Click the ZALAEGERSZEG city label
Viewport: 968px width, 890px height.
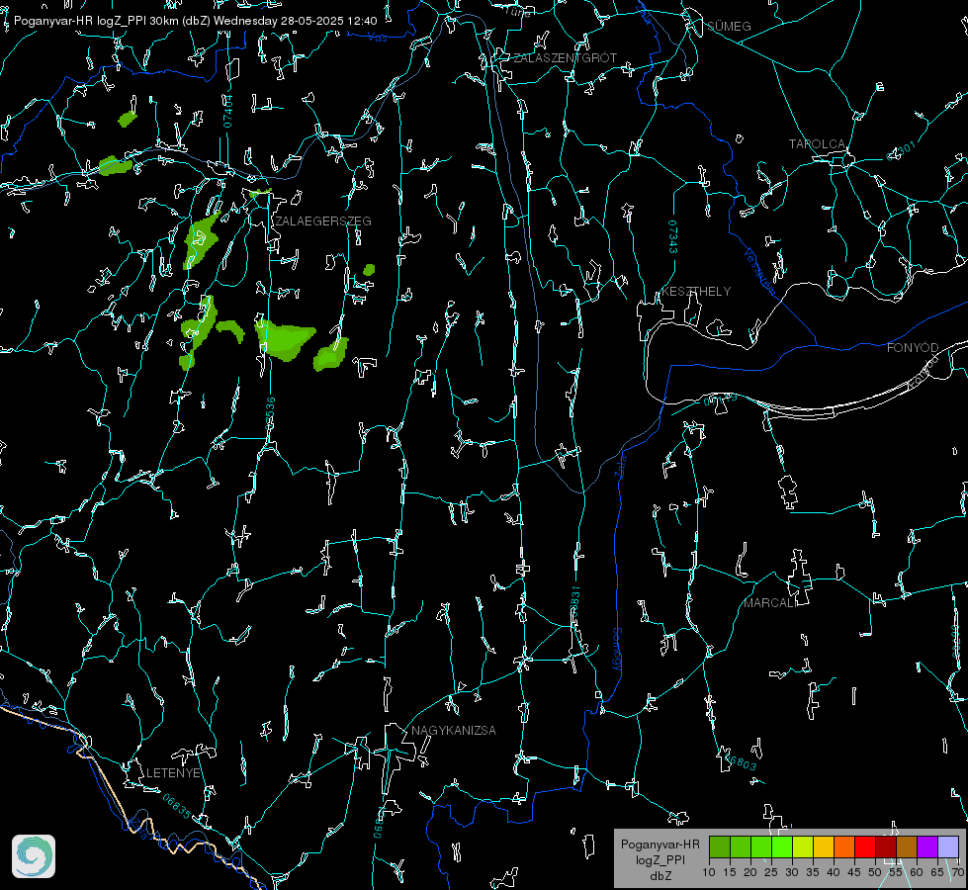pos(323,222)
